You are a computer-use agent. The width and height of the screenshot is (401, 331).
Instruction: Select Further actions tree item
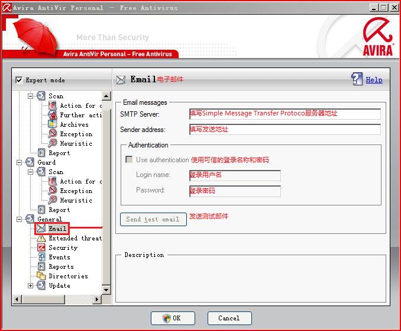pos(81,115)
